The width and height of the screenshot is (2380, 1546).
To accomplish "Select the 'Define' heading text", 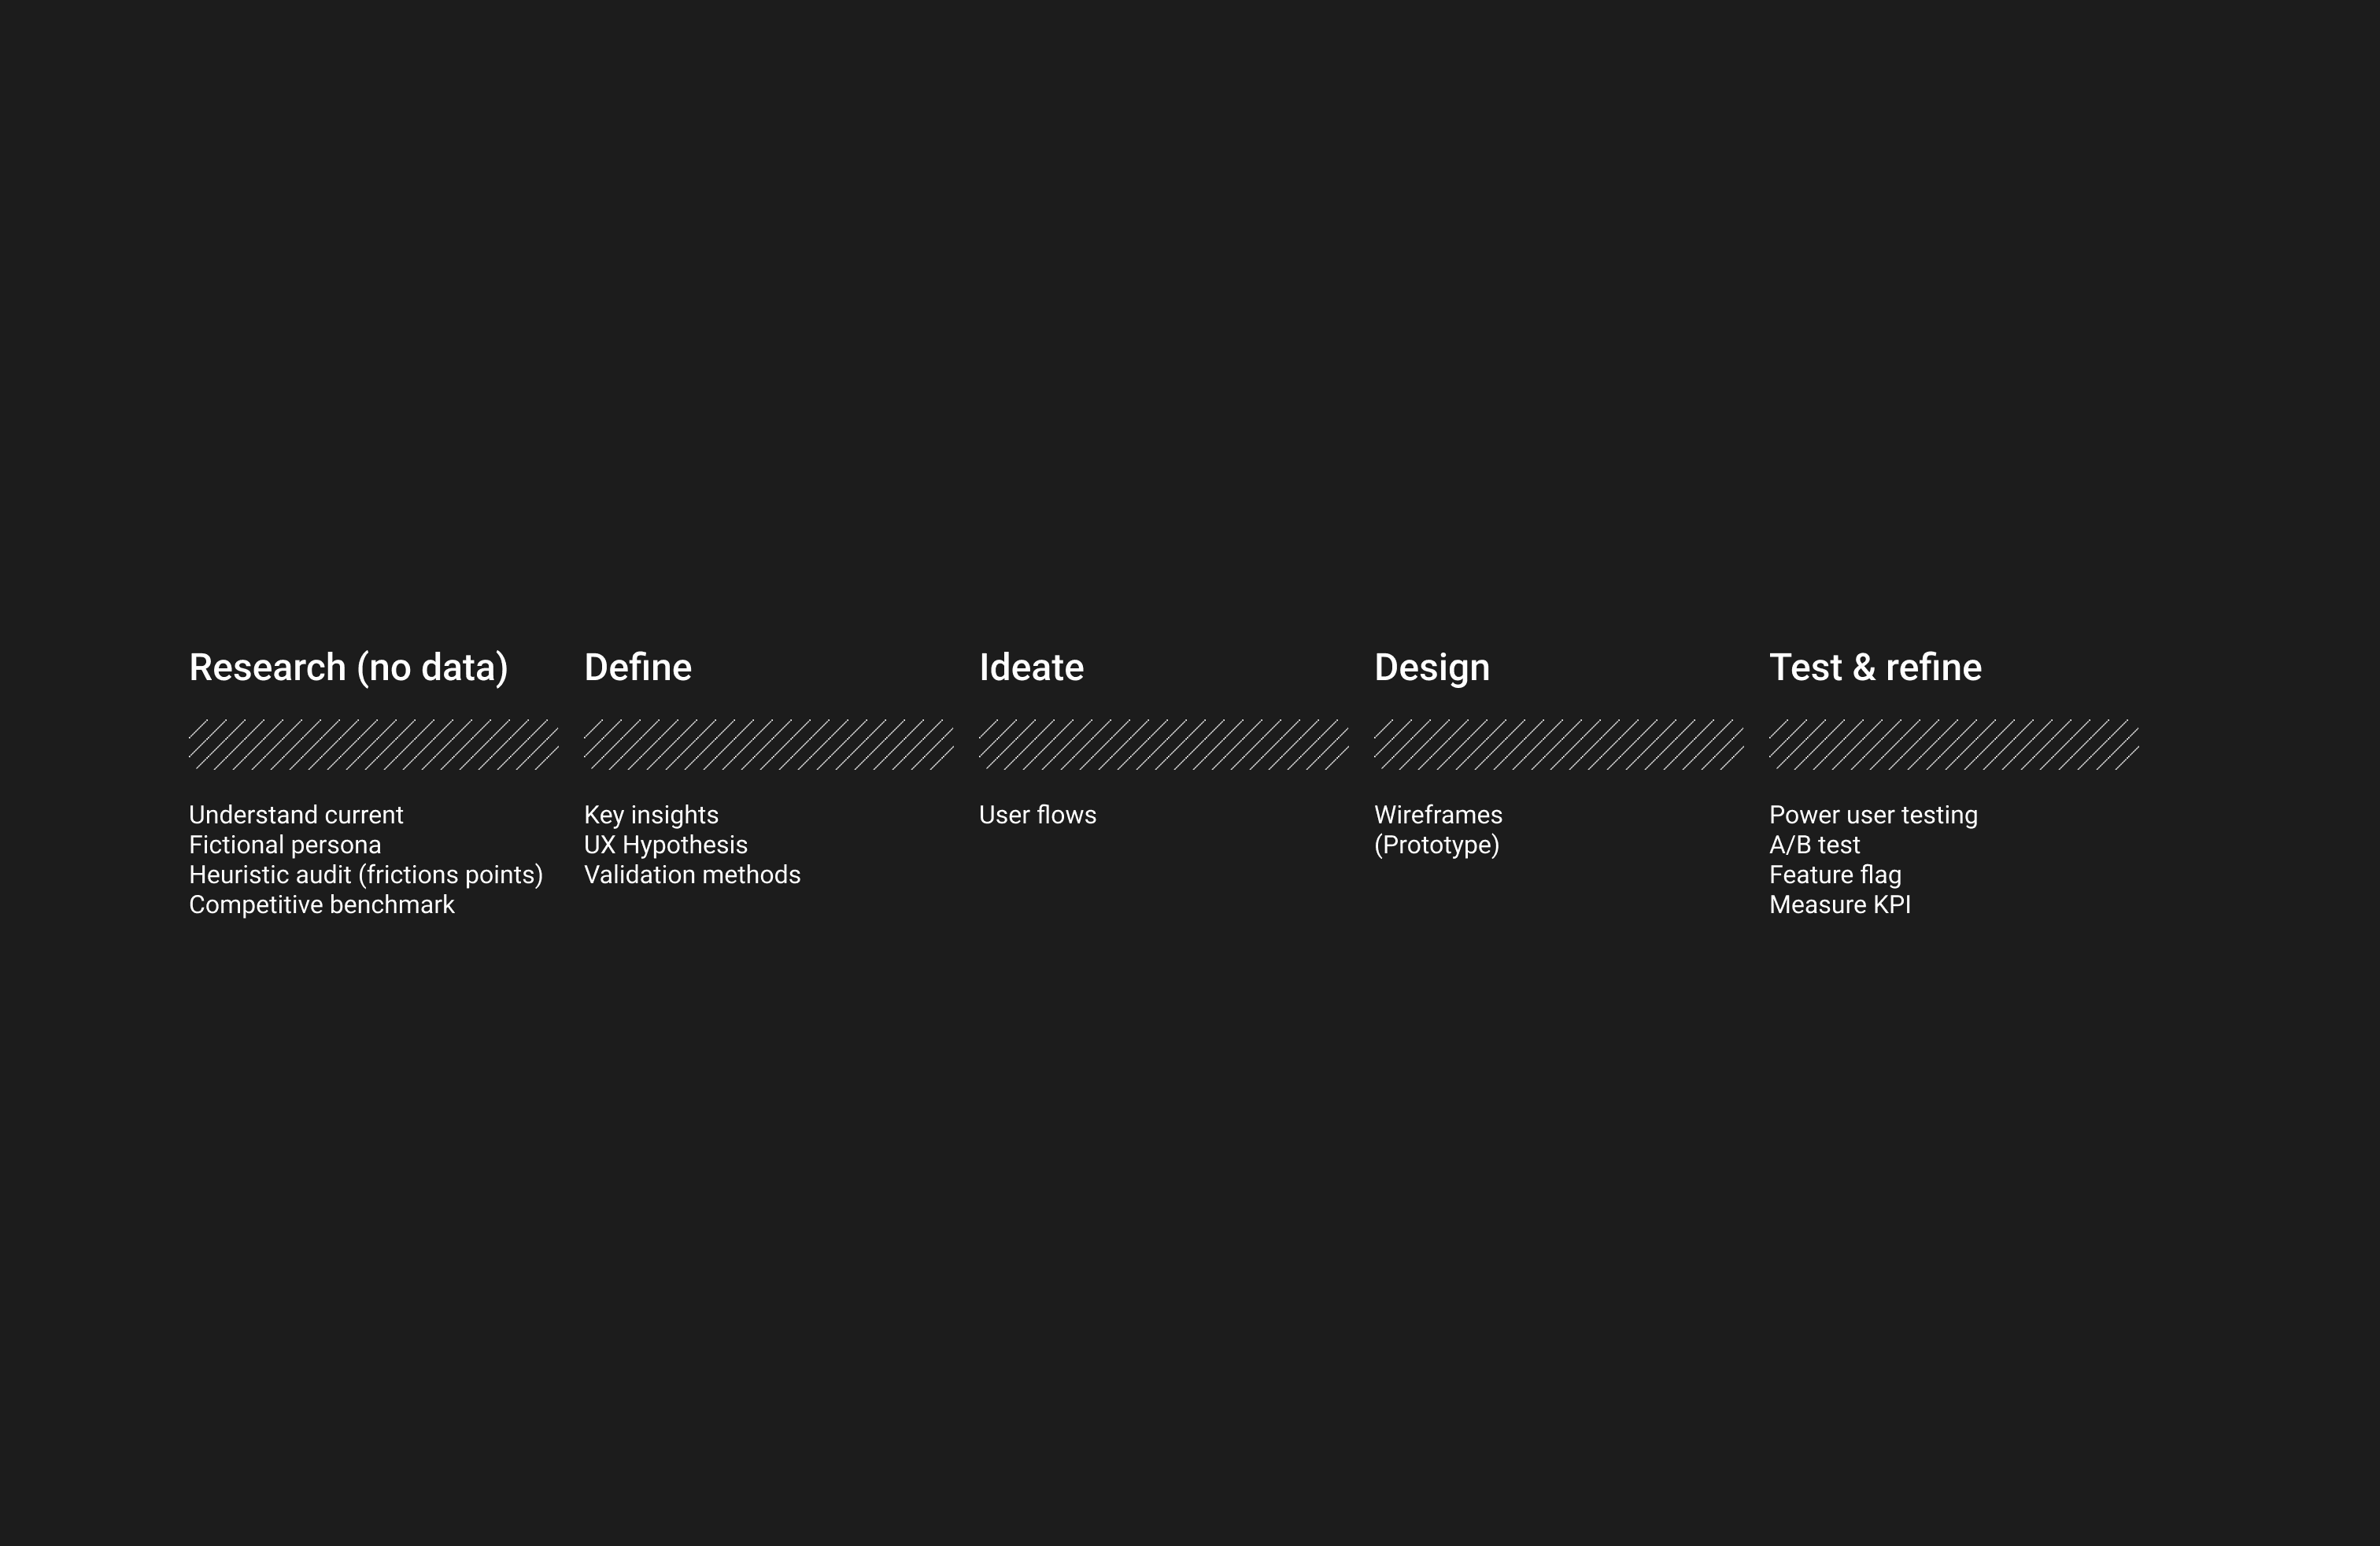I will pos(637,668).
